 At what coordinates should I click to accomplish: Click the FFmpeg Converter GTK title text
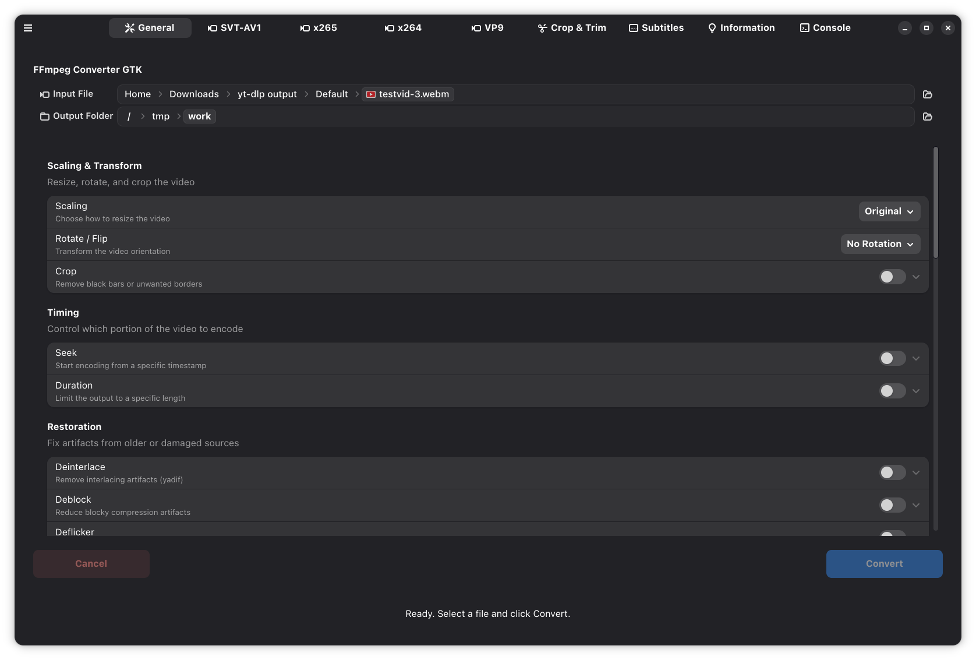coord(87,70)
